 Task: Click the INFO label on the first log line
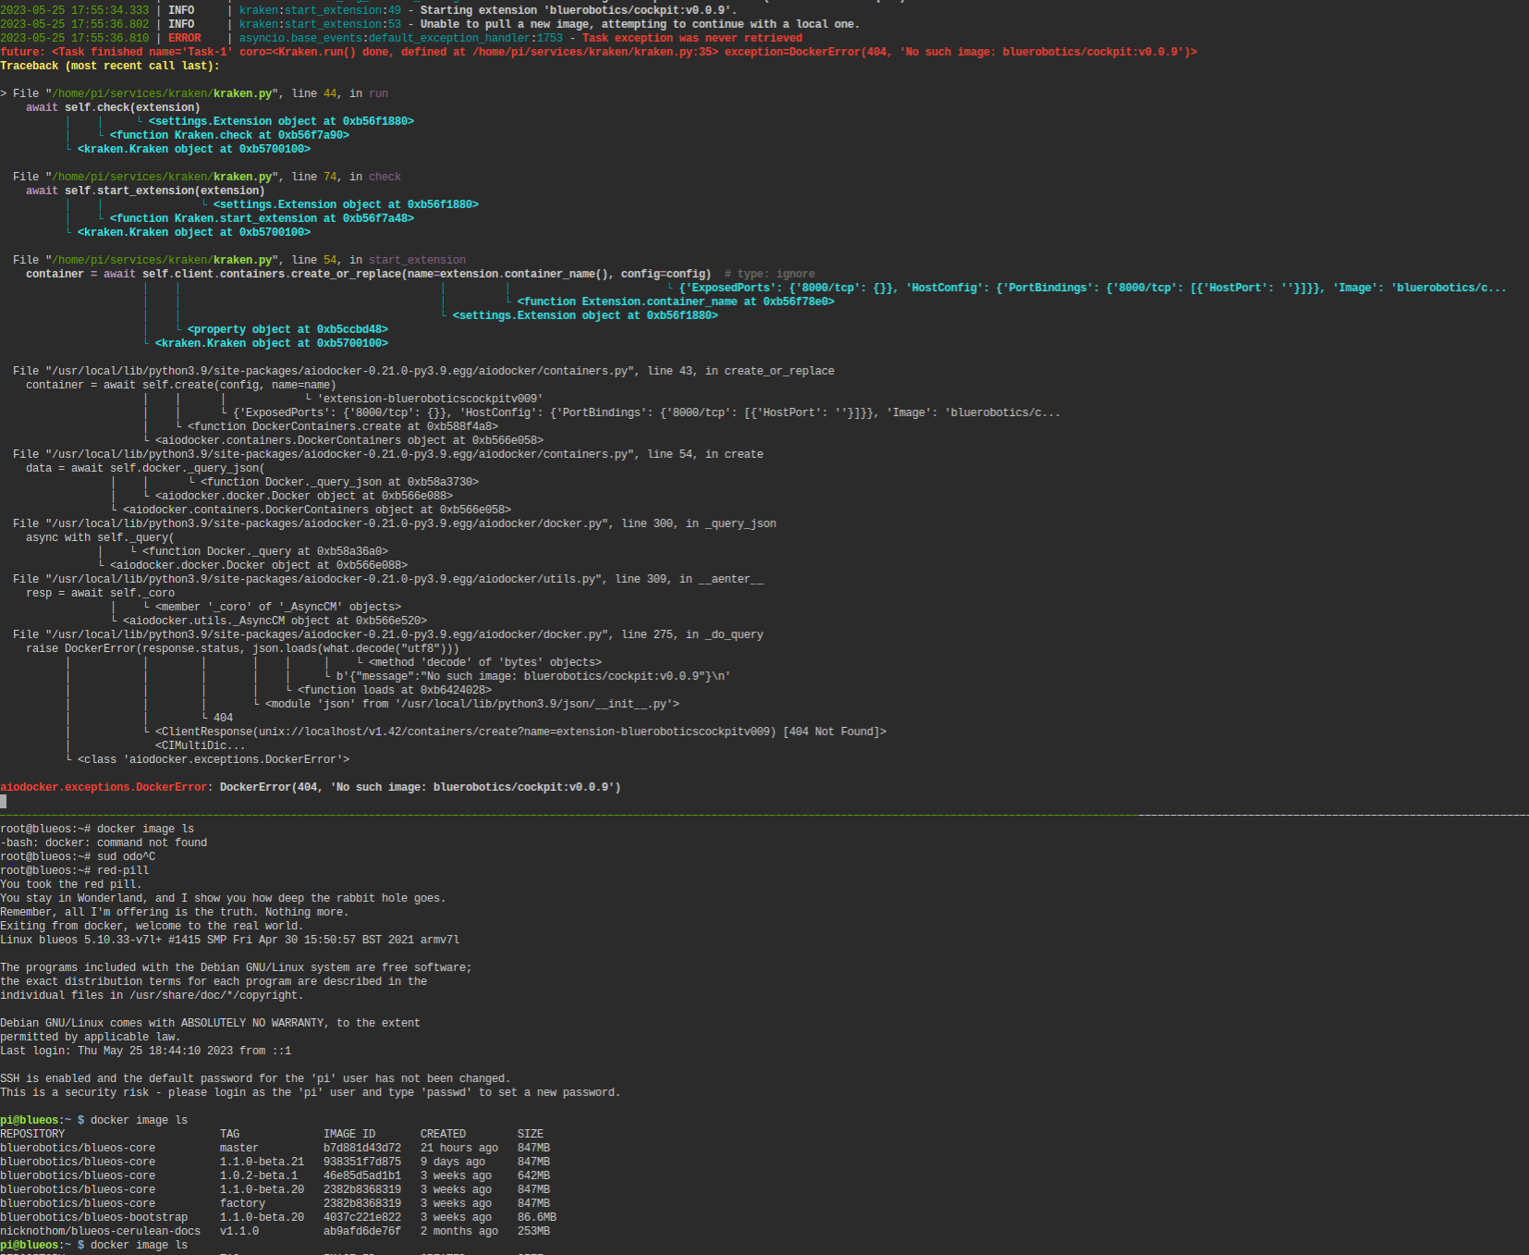(181, 9)
